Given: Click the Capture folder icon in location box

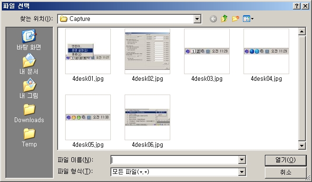Looking at the screenshot, I should coord(64,19).
